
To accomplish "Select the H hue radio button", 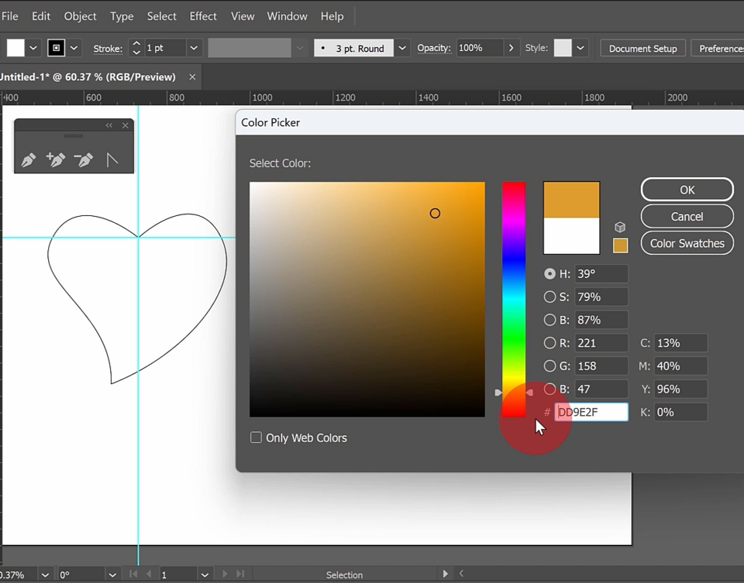I will click(549, 274).
